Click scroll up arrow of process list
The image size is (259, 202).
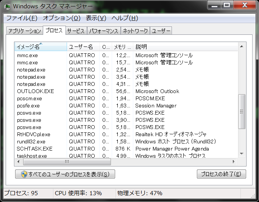[x=241, y=47]
